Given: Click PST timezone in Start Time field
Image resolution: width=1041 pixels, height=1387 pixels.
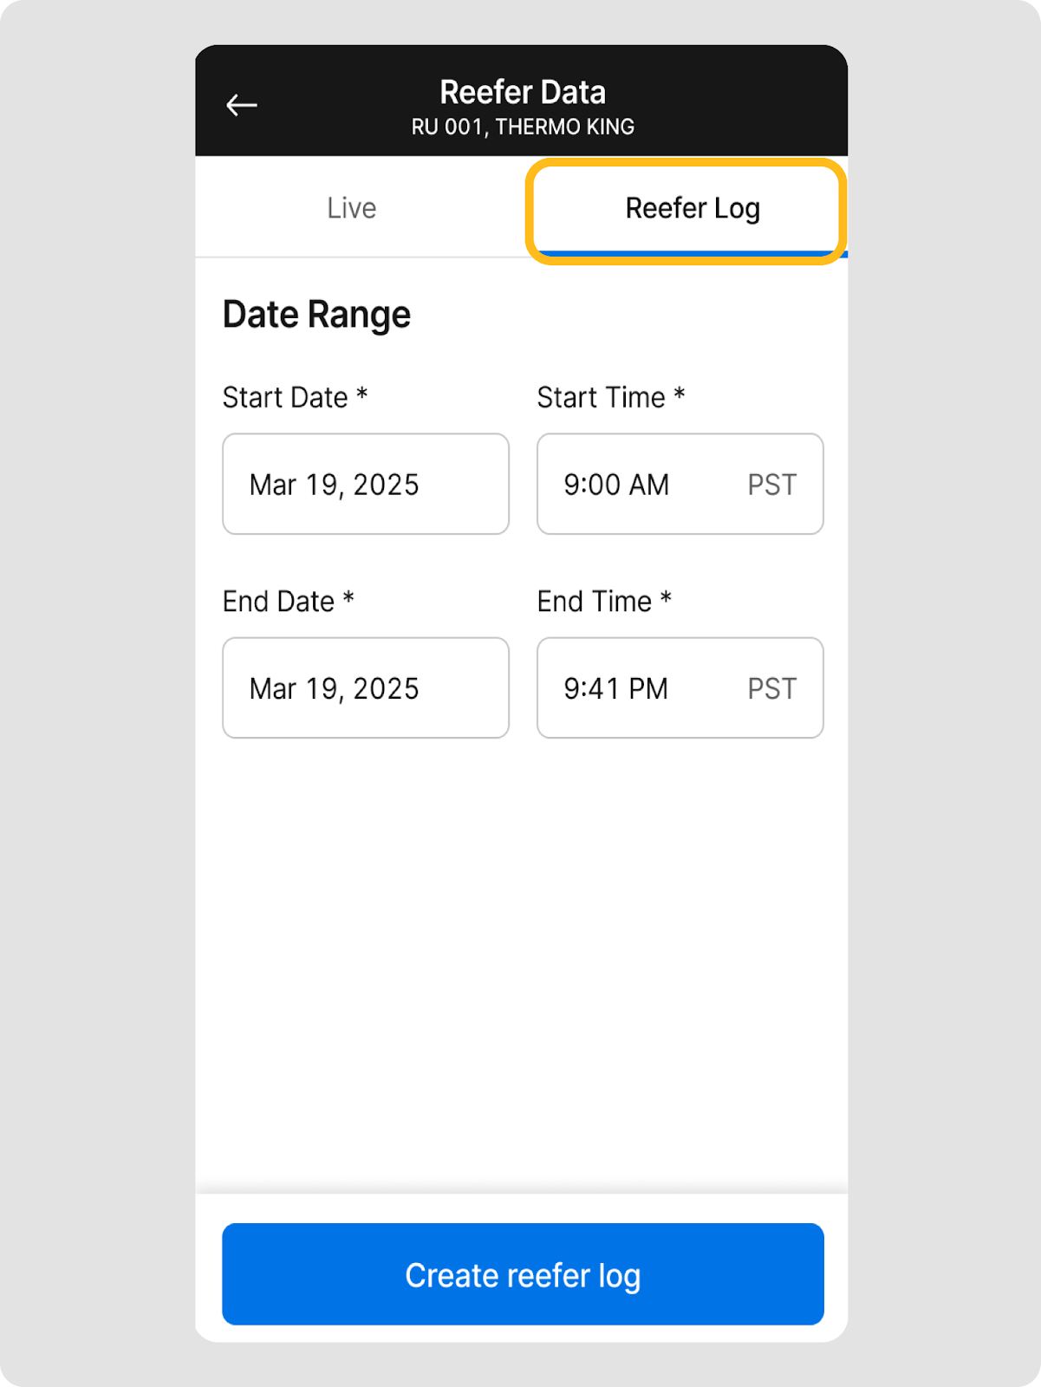Looking at the screenshot, I should coord(771,485).
